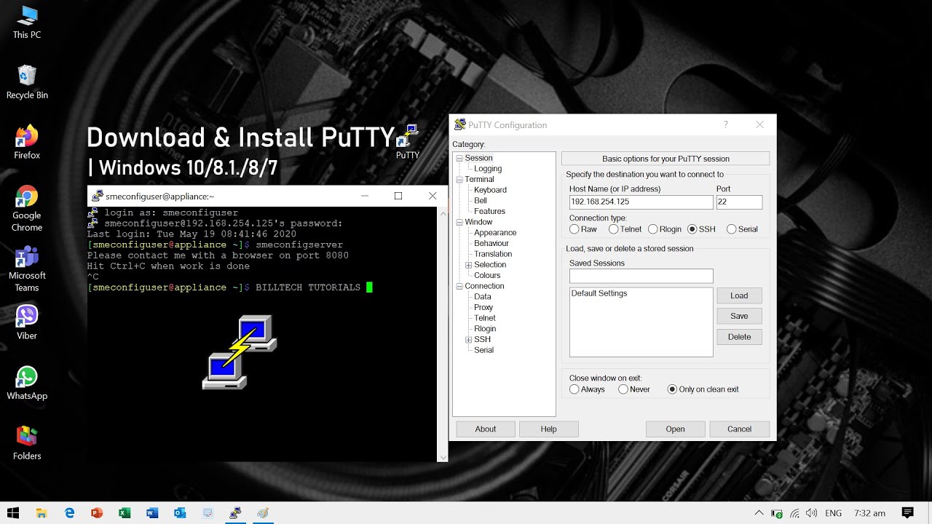This screenshot has width=932, height=524.
Task: Open Microsoft Teams desktop shortcut
Action: click(x=27, y=269)
